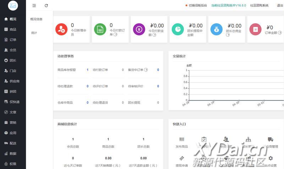Select 营销 from the sidebar
This screenshot has width=284, height=169.
13,122
